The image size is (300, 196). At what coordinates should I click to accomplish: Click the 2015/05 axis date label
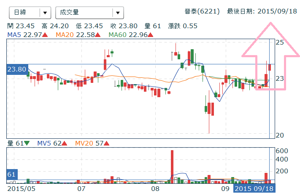click(x=21, y=189)
